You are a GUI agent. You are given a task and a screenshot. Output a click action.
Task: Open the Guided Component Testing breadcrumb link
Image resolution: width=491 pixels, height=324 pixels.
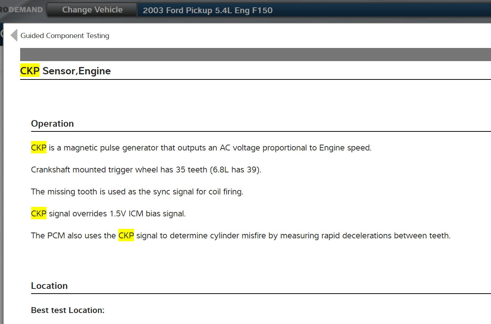65,36
